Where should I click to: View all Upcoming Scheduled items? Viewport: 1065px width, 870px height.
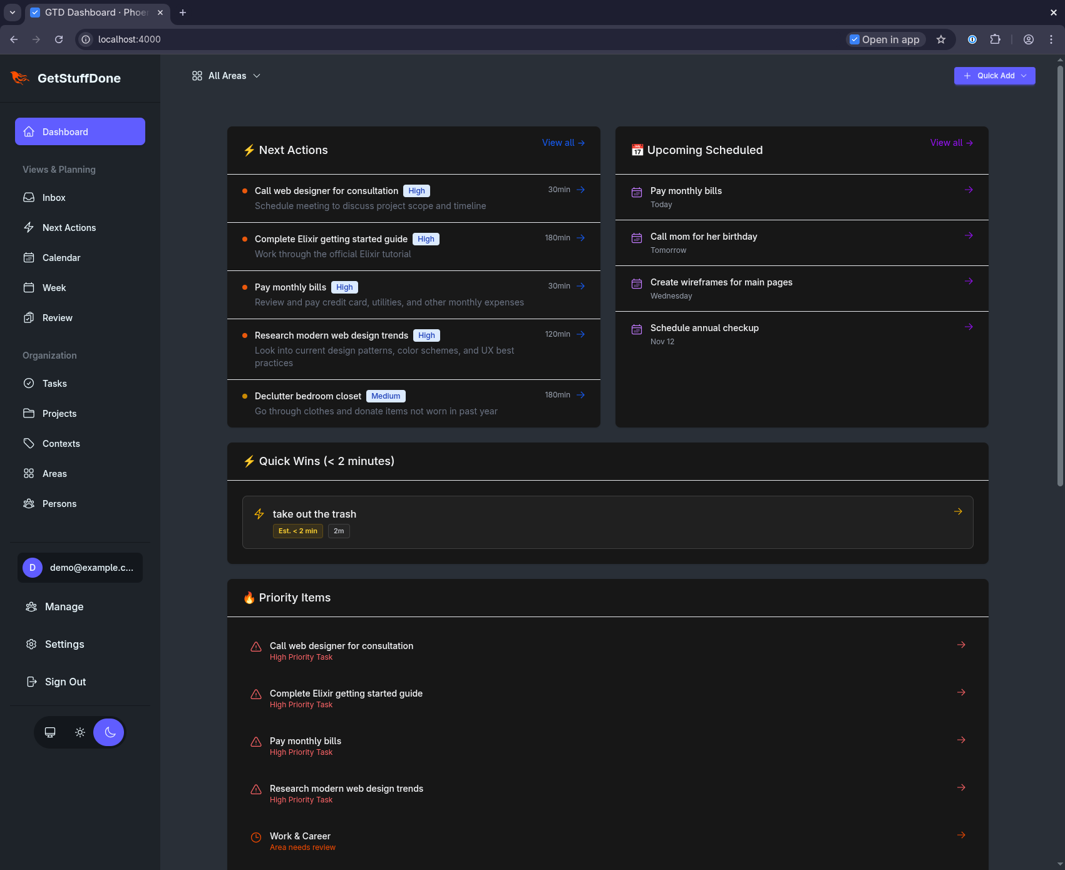click(952, 143)
